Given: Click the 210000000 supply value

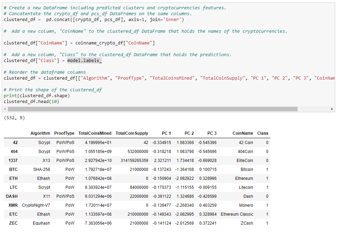Looking at the screenshot, I should tap(138, 214).
